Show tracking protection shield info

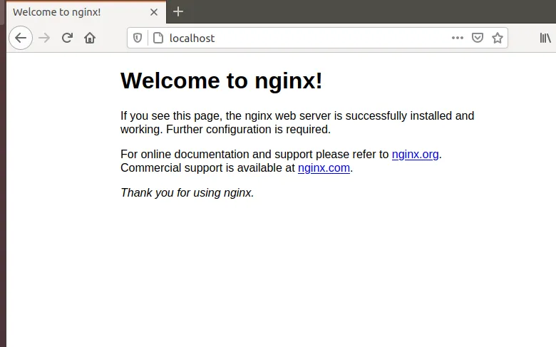pos(138,38)
